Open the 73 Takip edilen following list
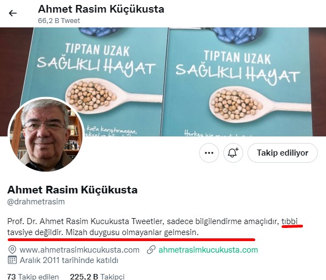Screen dimensions: 326x280 (33, 277)
